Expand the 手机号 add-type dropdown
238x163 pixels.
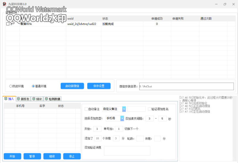(x=122, y=118)
